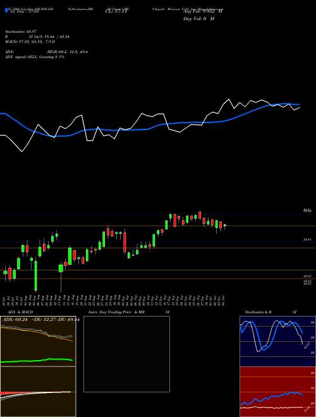Click the last green candlestick on price chart

pos(225,226)
